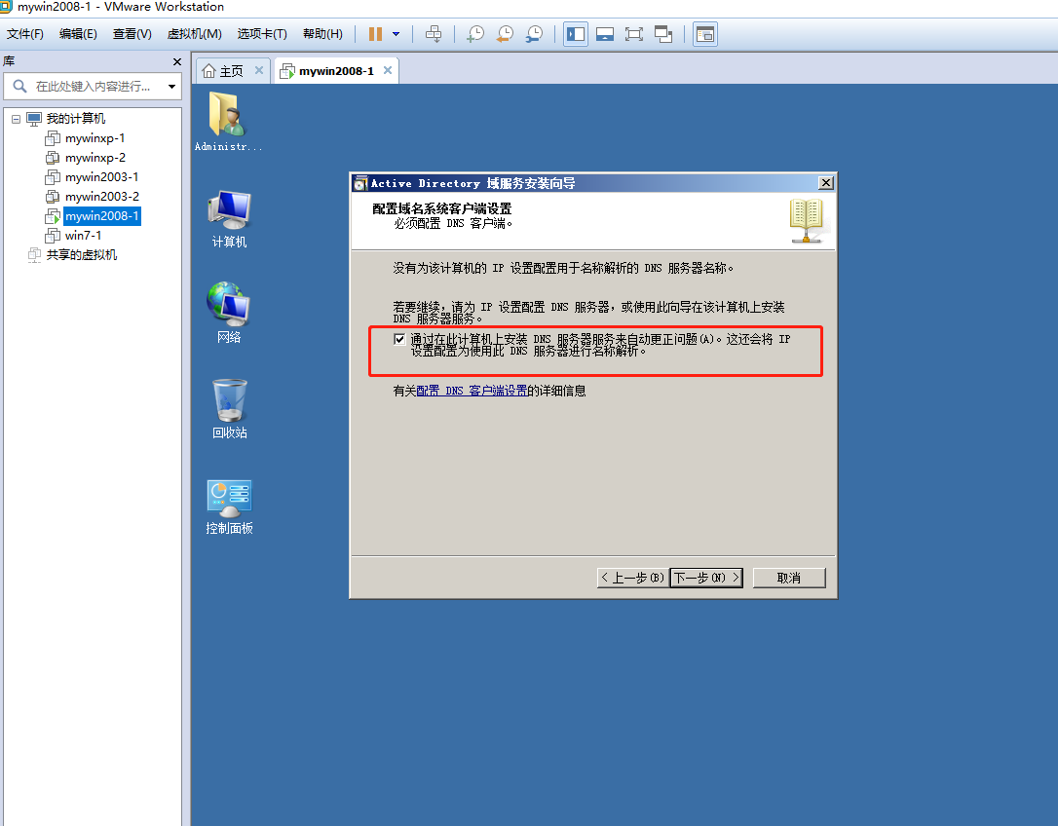Pause the running virtual machine

375,34
